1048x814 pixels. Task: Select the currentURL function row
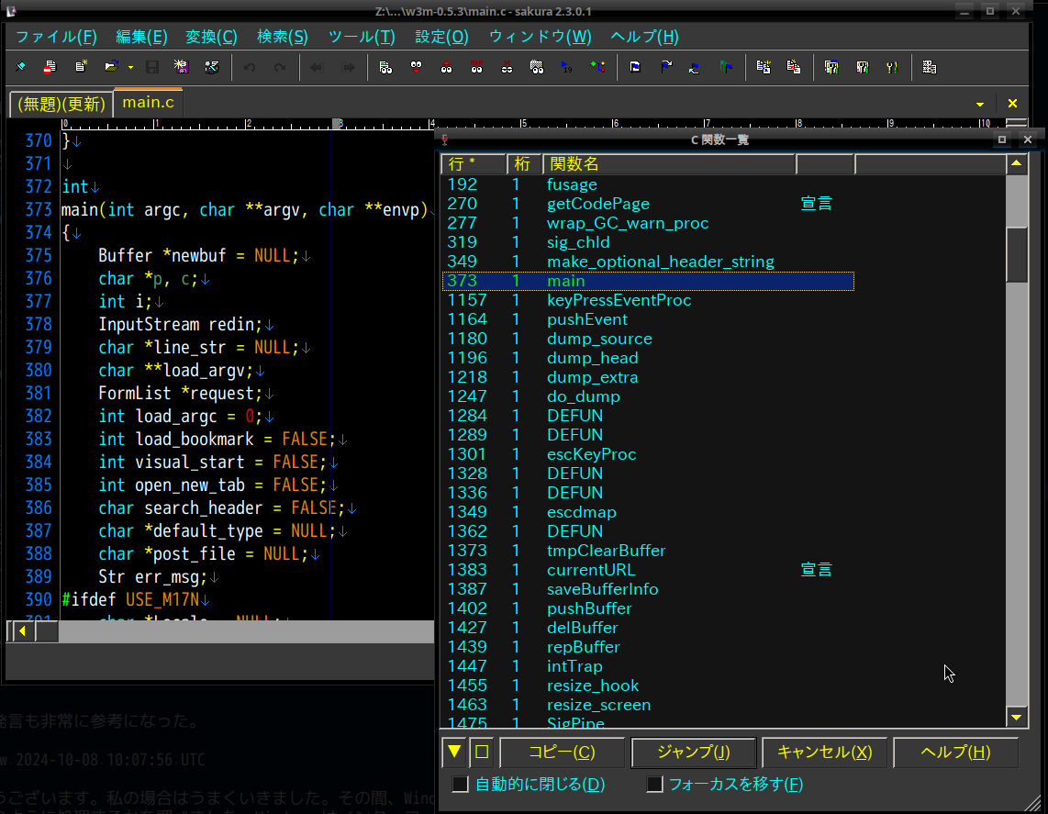(648, 570)
